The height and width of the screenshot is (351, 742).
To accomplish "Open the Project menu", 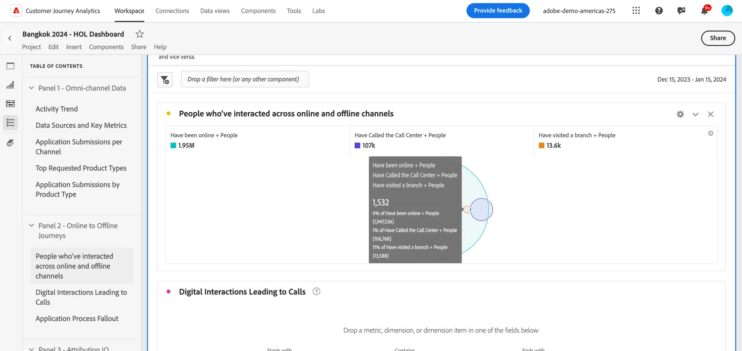I will [x=31, y=47].
